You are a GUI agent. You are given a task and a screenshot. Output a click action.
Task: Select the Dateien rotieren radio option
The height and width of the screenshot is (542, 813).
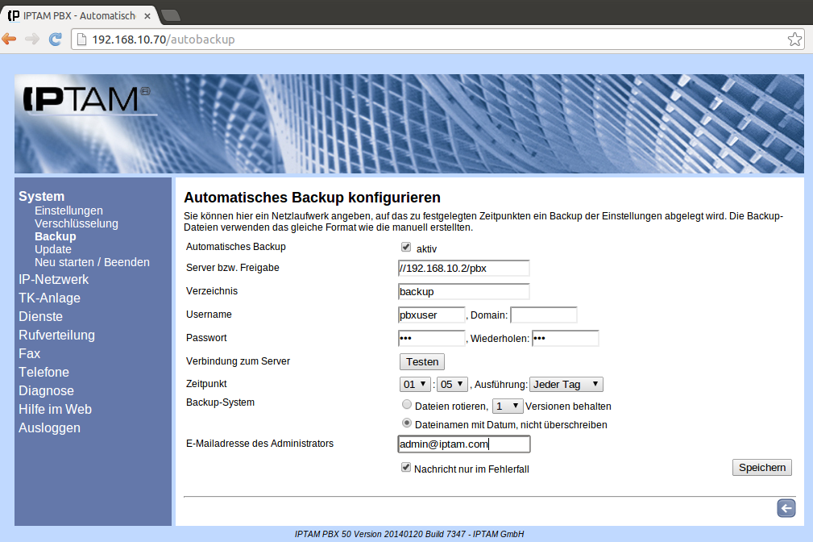click(407, 406)
